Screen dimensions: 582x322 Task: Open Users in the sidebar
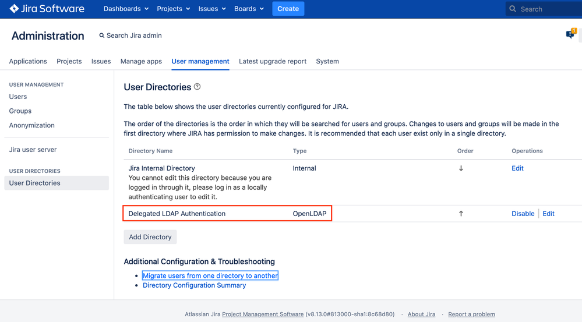point(18,97)
